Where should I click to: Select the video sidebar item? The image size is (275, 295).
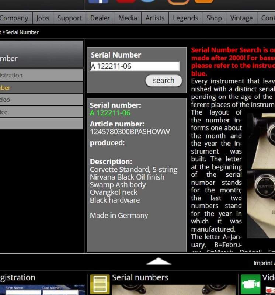click(41, 100)
